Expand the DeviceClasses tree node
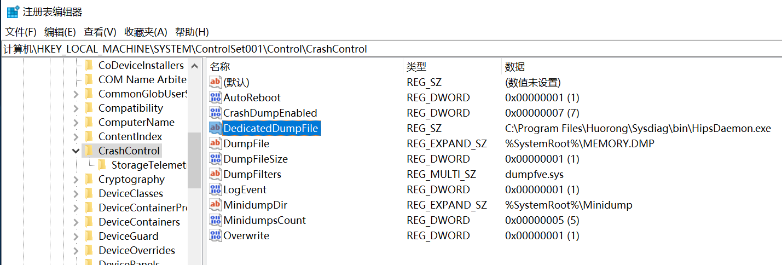782x265 pixels. (x=76, y=194)
